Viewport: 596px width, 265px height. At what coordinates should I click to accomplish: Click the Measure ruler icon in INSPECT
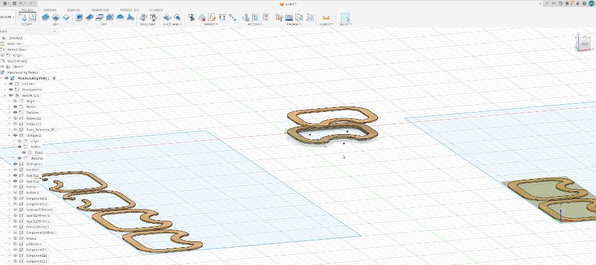click(x=325, y=18)
